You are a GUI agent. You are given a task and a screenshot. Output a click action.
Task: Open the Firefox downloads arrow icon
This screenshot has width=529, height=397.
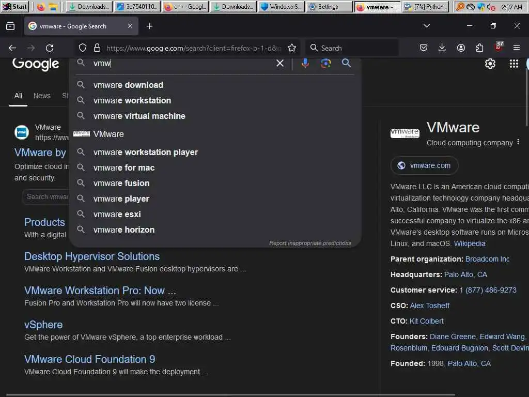tap(442, 48)
